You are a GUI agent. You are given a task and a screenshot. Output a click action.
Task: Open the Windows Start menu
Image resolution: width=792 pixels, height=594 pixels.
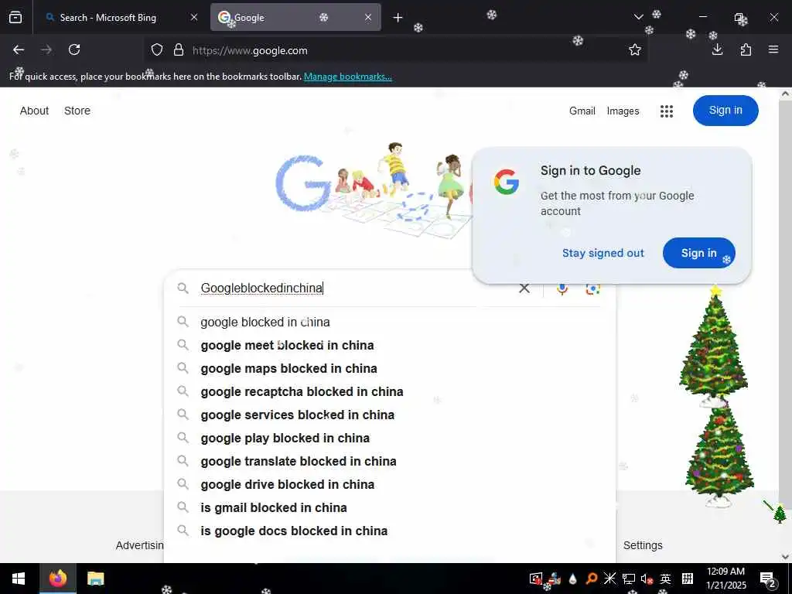[19, 579]
